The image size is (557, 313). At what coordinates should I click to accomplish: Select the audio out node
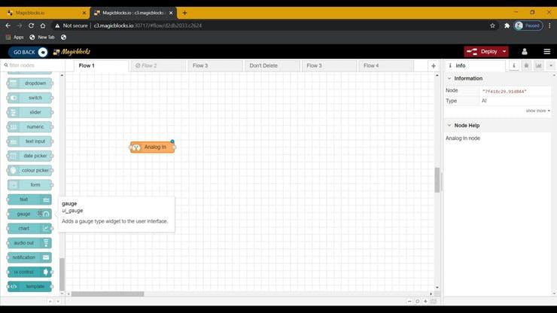pos(29,242)
